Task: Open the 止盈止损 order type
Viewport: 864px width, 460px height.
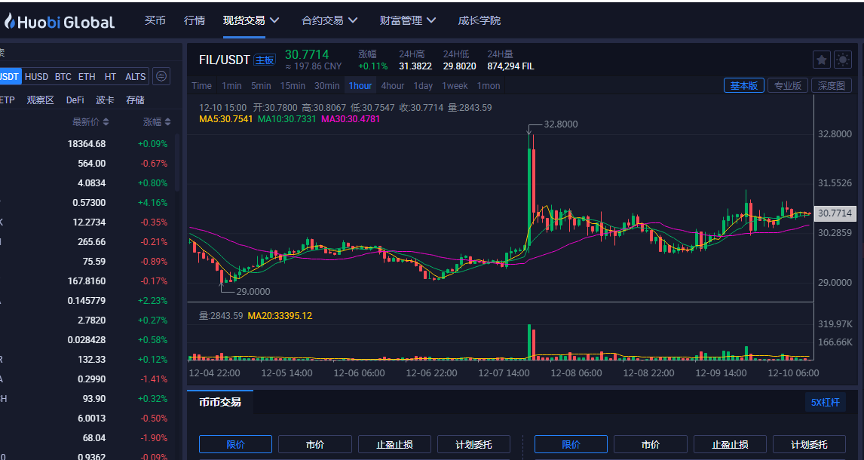Action: pyautogui.click(x=394, y=444)
